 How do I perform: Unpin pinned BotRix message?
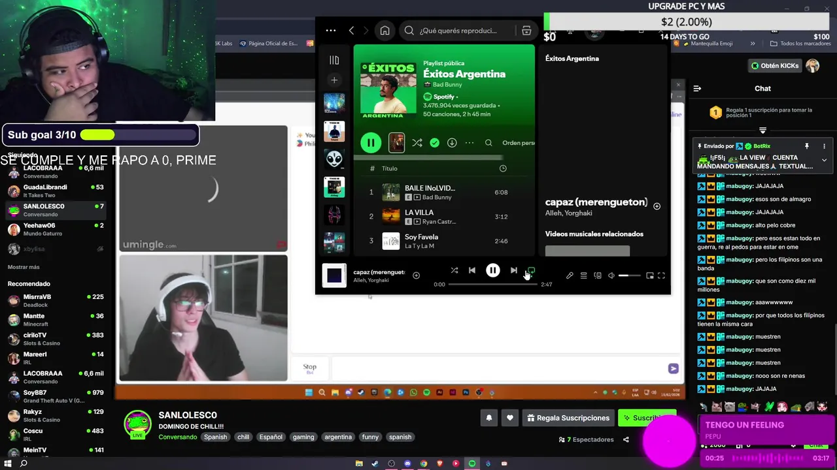[807, 146]
